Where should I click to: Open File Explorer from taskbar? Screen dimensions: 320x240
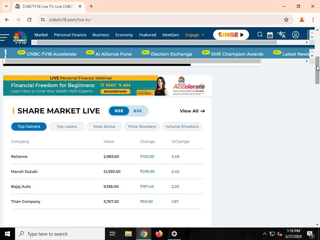pos(128,234)
